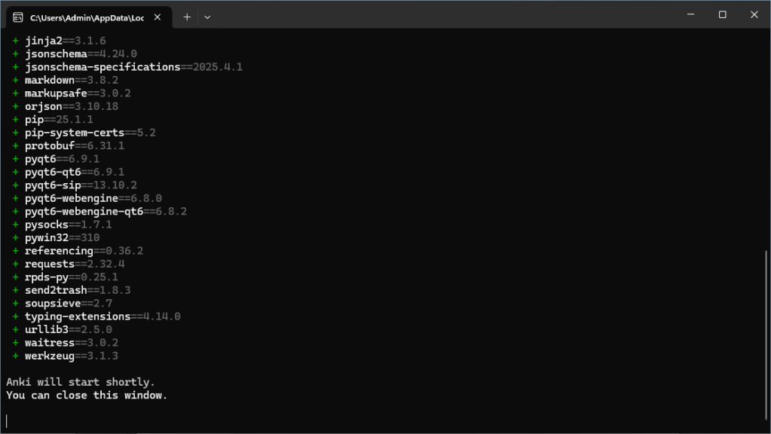This screenshot has width=771, height=434.
Task: Maximize the terminal window
Action: pos(722,14)
